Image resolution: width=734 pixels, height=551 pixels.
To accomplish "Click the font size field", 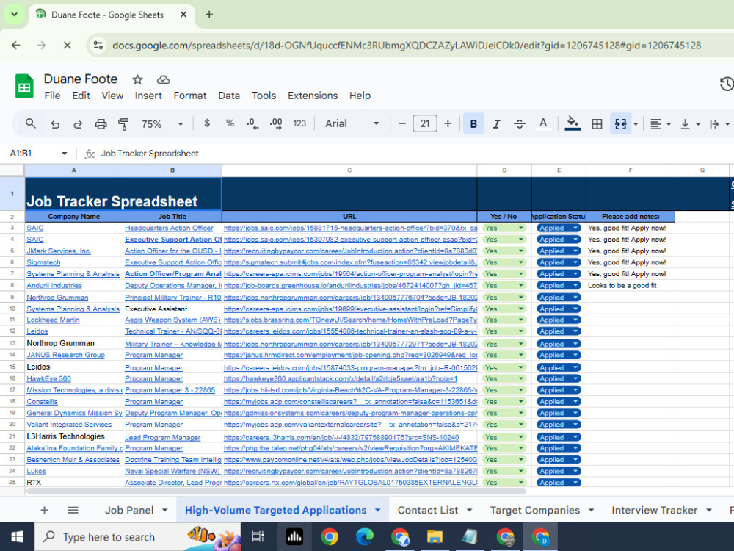I will 424,123.
